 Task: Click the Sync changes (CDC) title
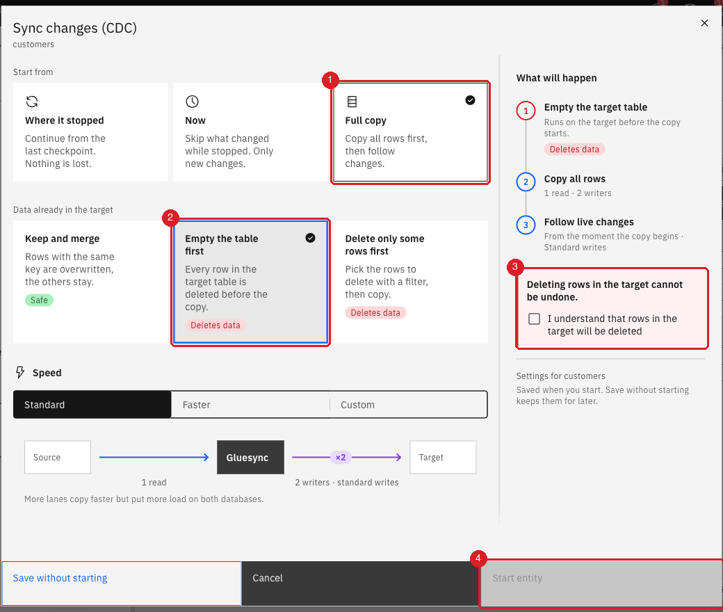74,28
